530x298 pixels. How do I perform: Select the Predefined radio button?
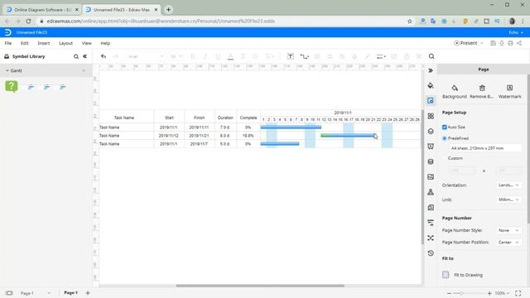(x=445, y=138)
